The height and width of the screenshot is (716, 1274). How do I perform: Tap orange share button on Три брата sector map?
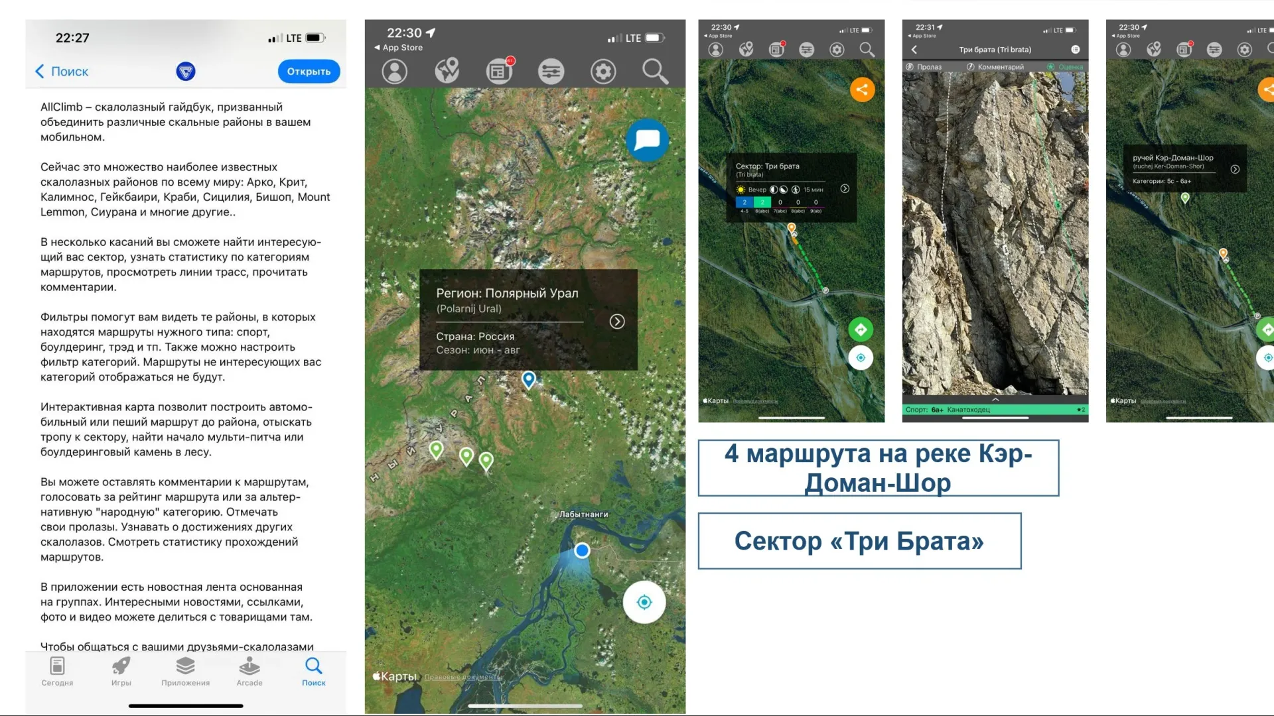point(863,89)
